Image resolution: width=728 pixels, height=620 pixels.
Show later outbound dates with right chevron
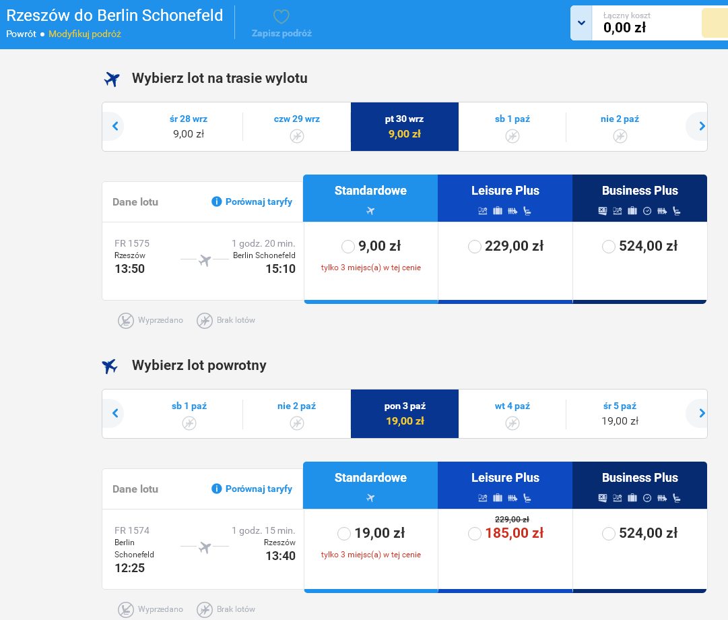pyautogui.click(x=702, y=126)
